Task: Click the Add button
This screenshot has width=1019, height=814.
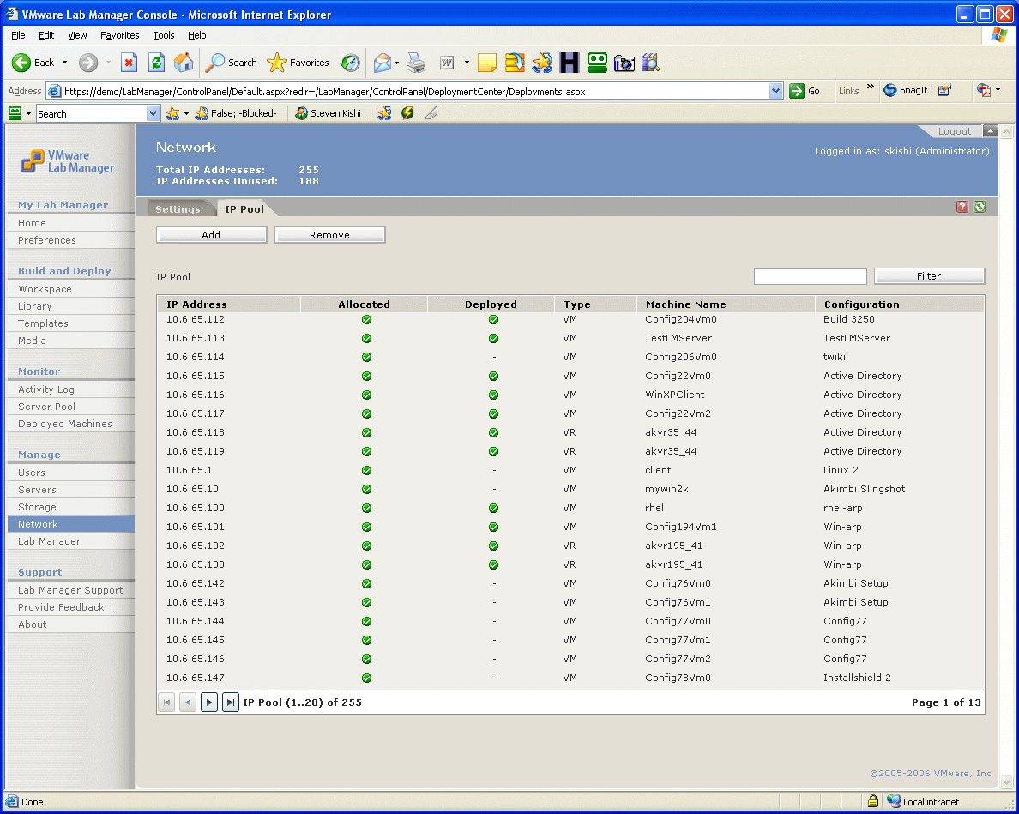Action: pos(211,234)
